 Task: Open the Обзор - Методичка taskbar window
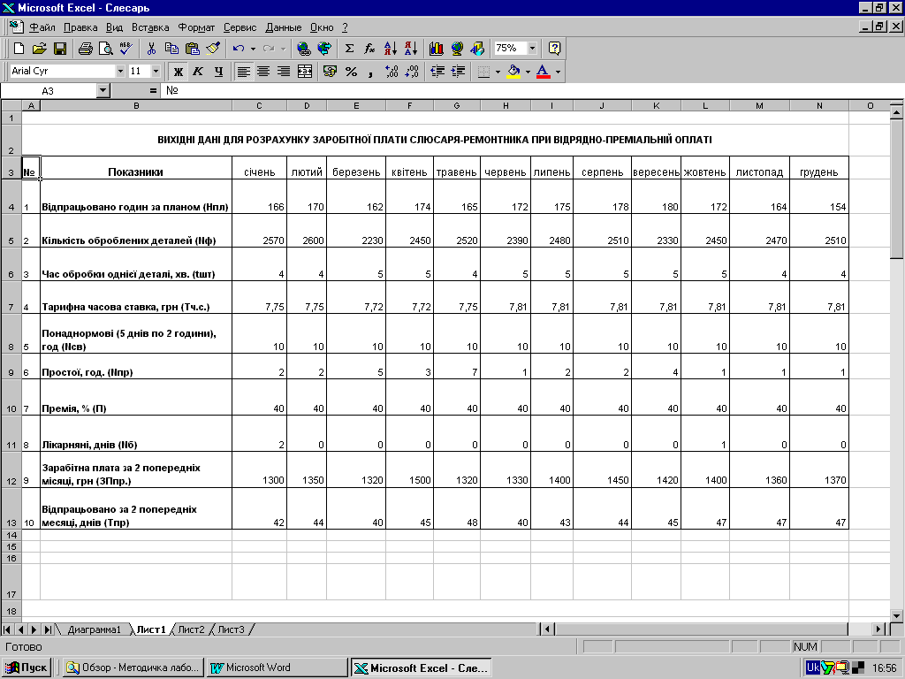tap(133, 668)
